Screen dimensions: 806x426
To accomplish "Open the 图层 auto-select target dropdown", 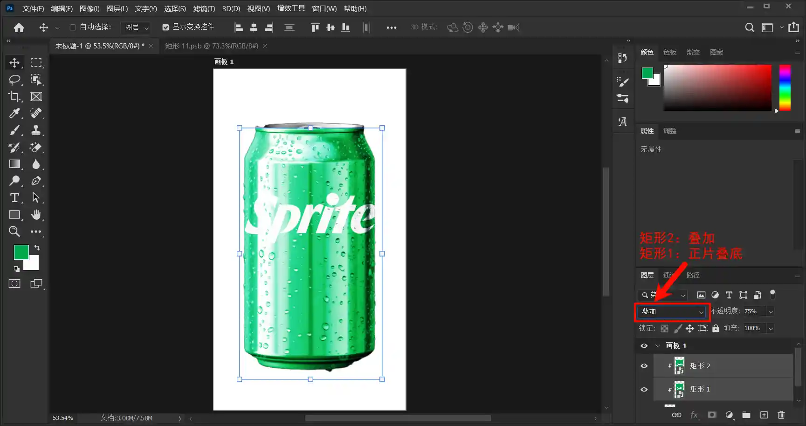I will point(135,27).
